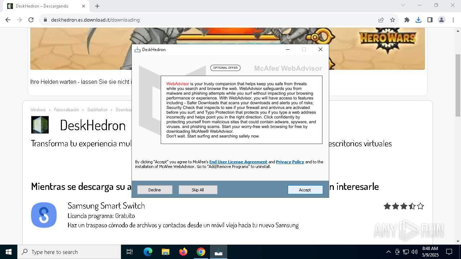The image size is (461, 259).
Task: Click the 'OPTIONAL OFFER' label in installer
Action: (x=225, y=68)
